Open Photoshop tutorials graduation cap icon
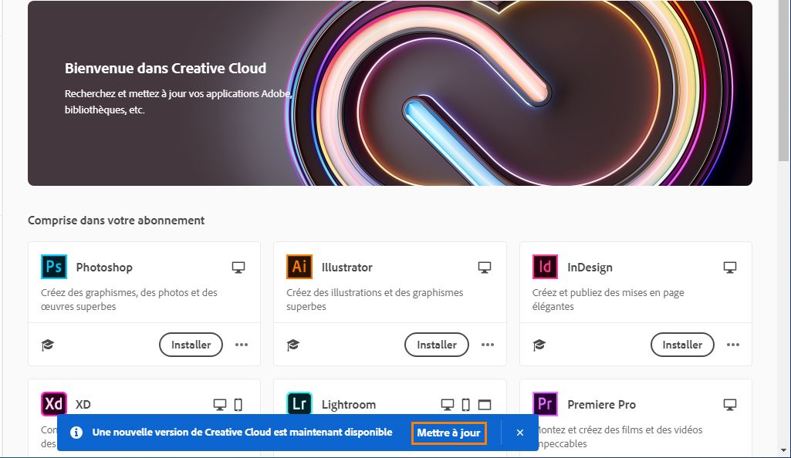This screenshot has width=791, height=458. (x=47, y=345)
